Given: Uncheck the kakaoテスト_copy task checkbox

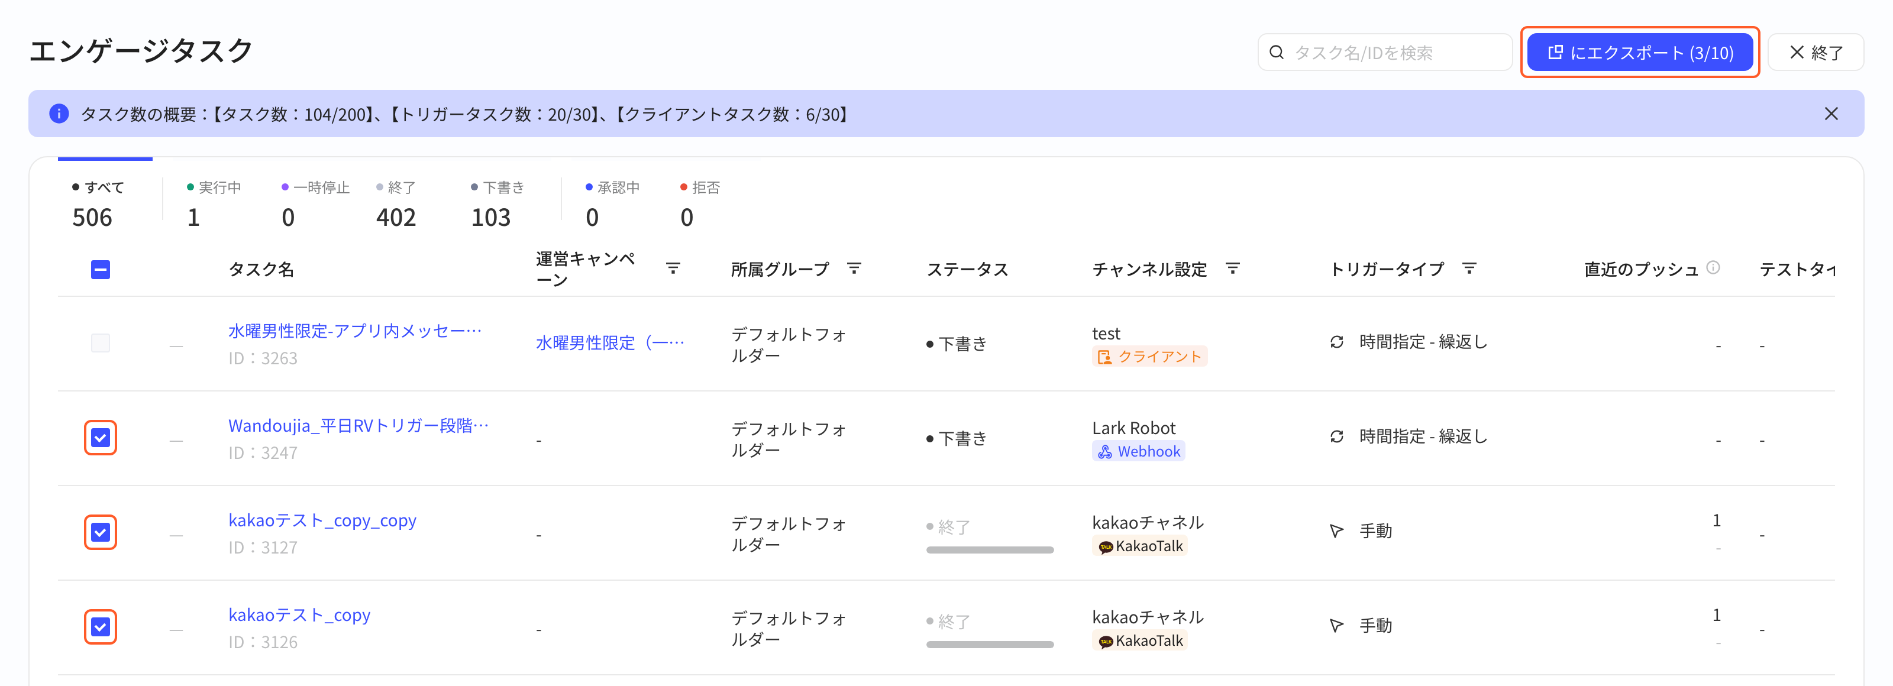Looking at the screenshot, I should [101, 627].
